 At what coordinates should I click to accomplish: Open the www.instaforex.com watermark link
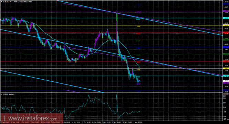tap(32, 118)
